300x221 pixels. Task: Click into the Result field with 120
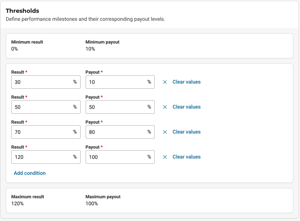42,157
